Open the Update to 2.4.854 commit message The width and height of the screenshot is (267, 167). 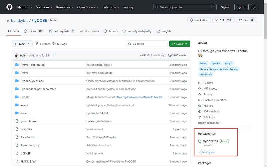click(40, 55)
